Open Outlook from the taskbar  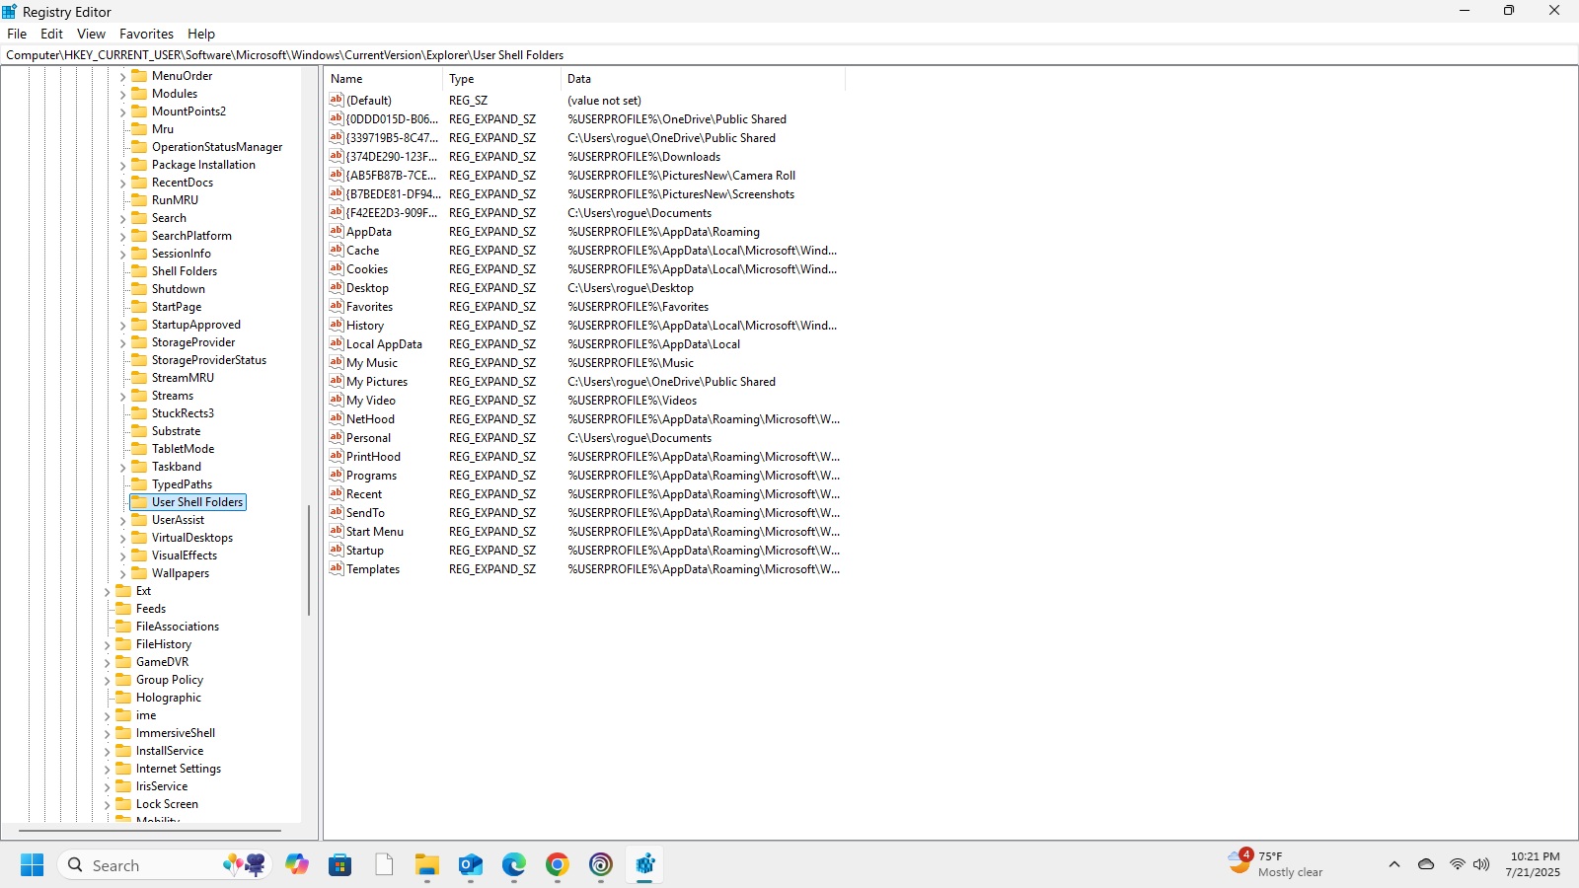click(471, 865)
